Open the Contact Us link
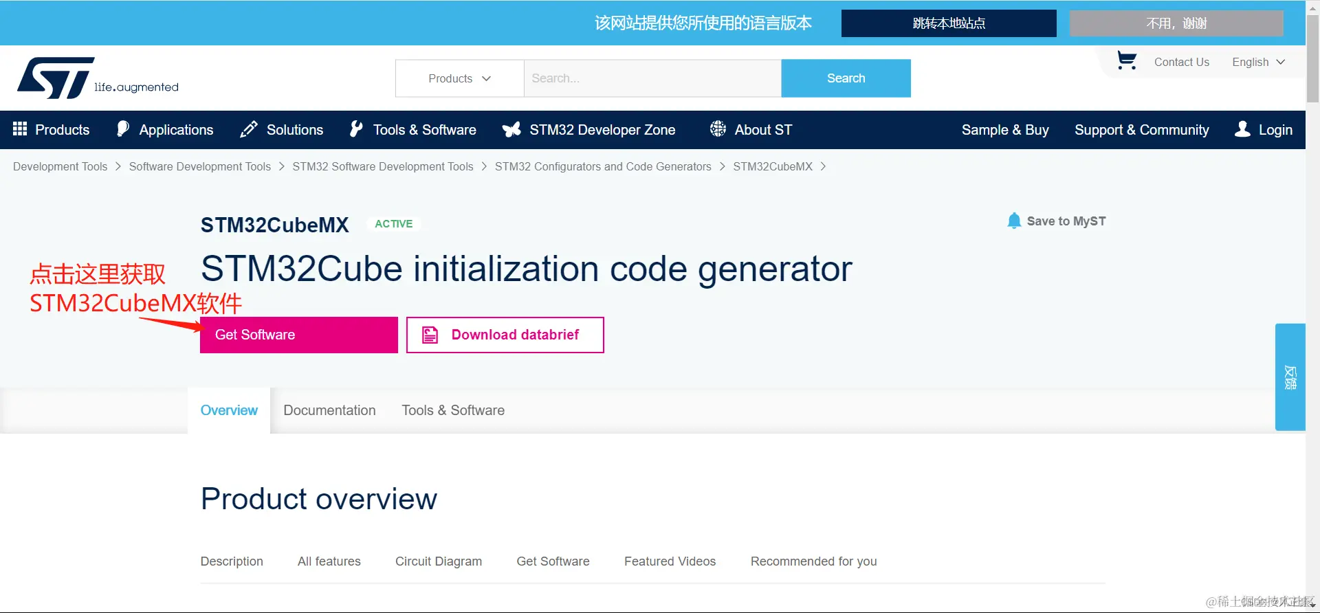Screen dimensions: 1320x613 pyautogui.click(x=1182, y=62)
